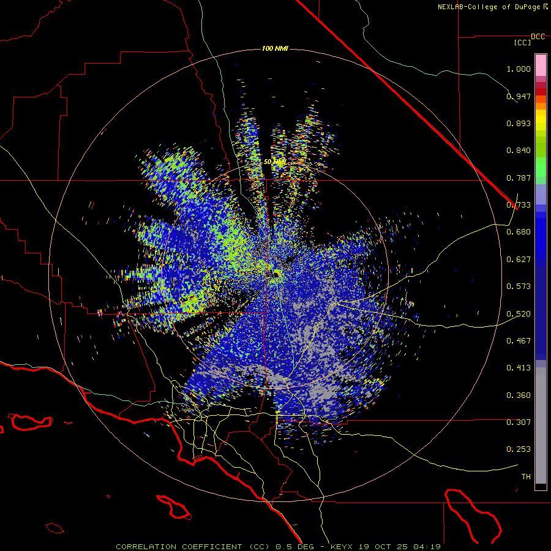Click the 0.253 legend value

519,449
